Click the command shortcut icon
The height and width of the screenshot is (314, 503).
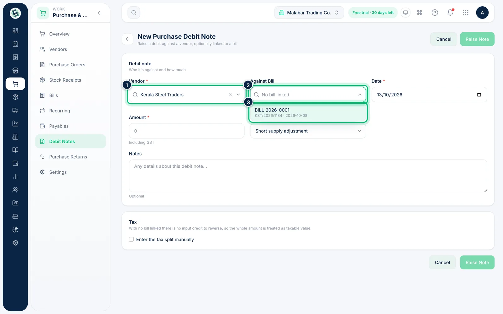tap(419, 13)
